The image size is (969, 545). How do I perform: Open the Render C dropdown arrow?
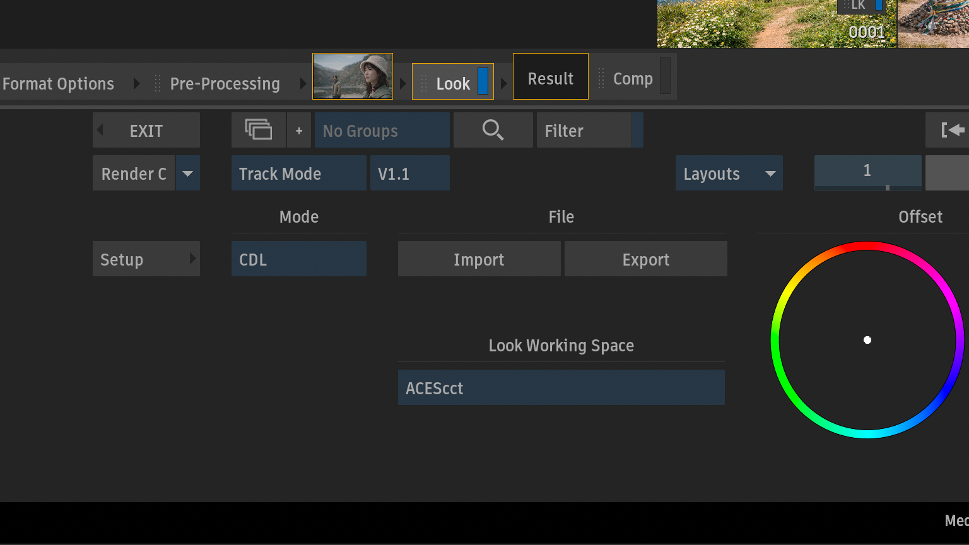188,173
